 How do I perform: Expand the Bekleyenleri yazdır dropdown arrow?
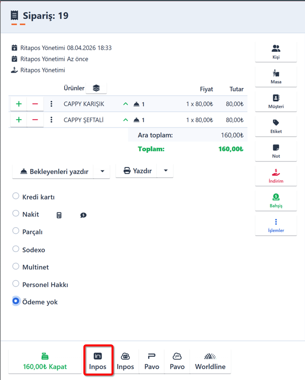[x=102, y=171]
